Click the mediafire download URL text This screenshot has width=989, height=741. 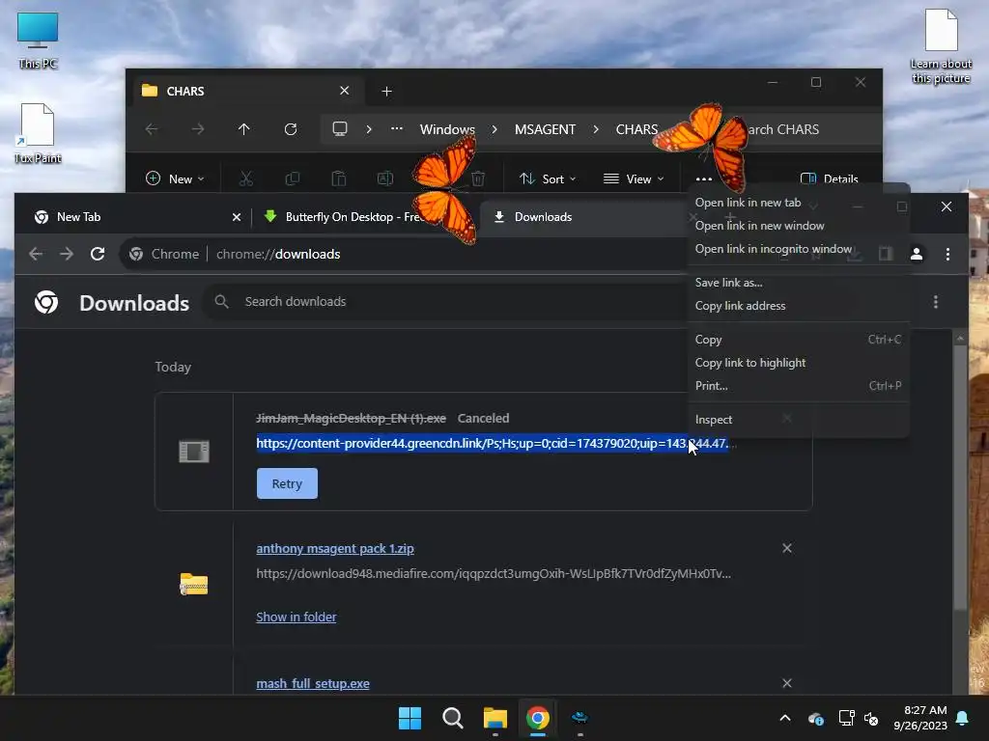[x=494, y=573]
